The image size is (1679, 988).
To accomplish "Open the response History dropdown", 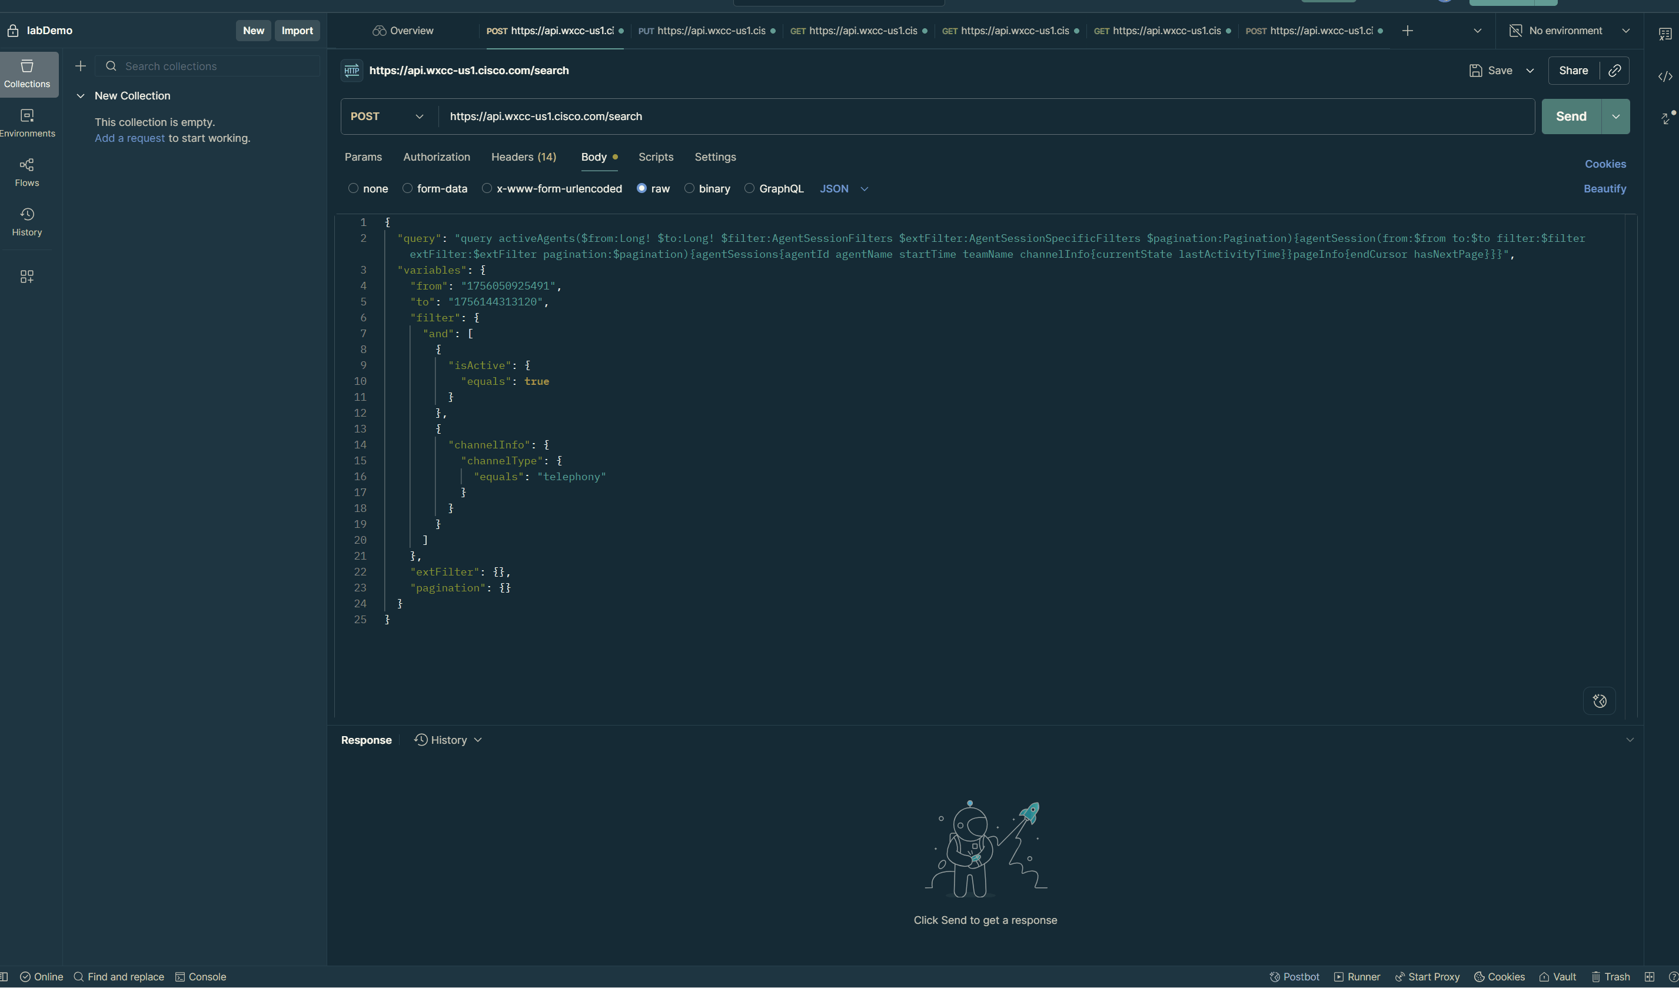I will click(x=448, y=740).
